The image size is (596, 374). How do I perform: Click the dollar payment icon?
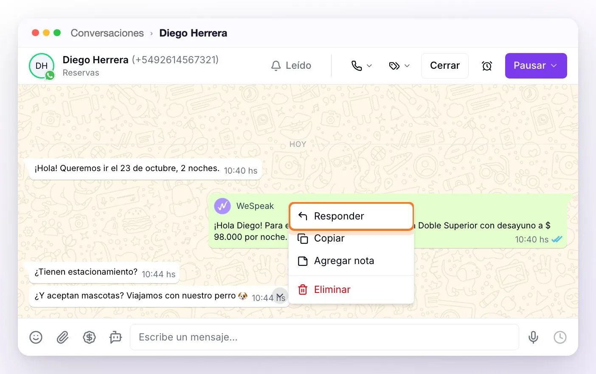pos(89,337)
